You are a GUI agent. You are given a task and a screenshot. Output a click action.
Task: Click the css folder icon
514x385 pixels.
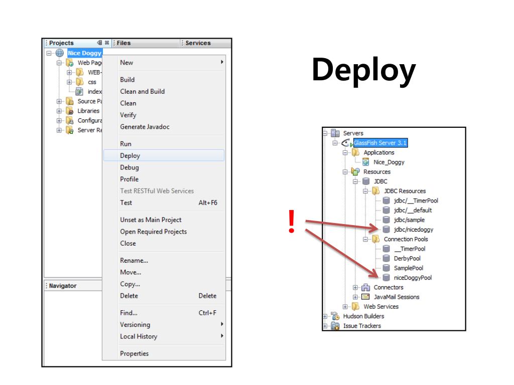point(80,82)
